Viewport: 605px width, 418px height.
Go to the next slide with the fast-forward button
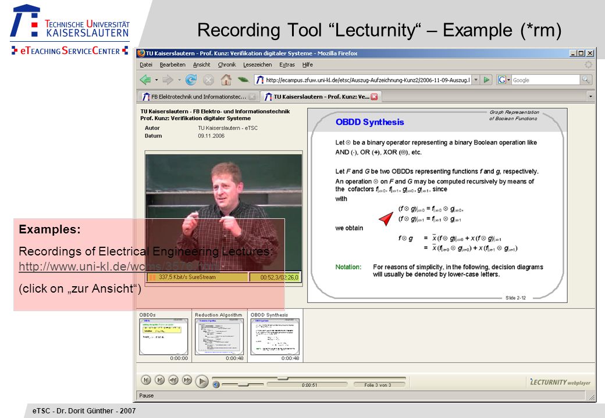tap(187, 380)
